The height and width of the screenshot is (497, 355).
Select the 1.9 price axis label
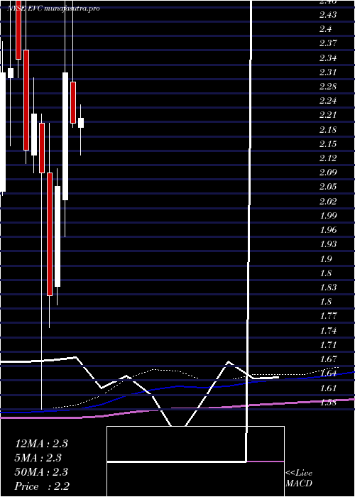pyautogui.click(x=326, y=258)
